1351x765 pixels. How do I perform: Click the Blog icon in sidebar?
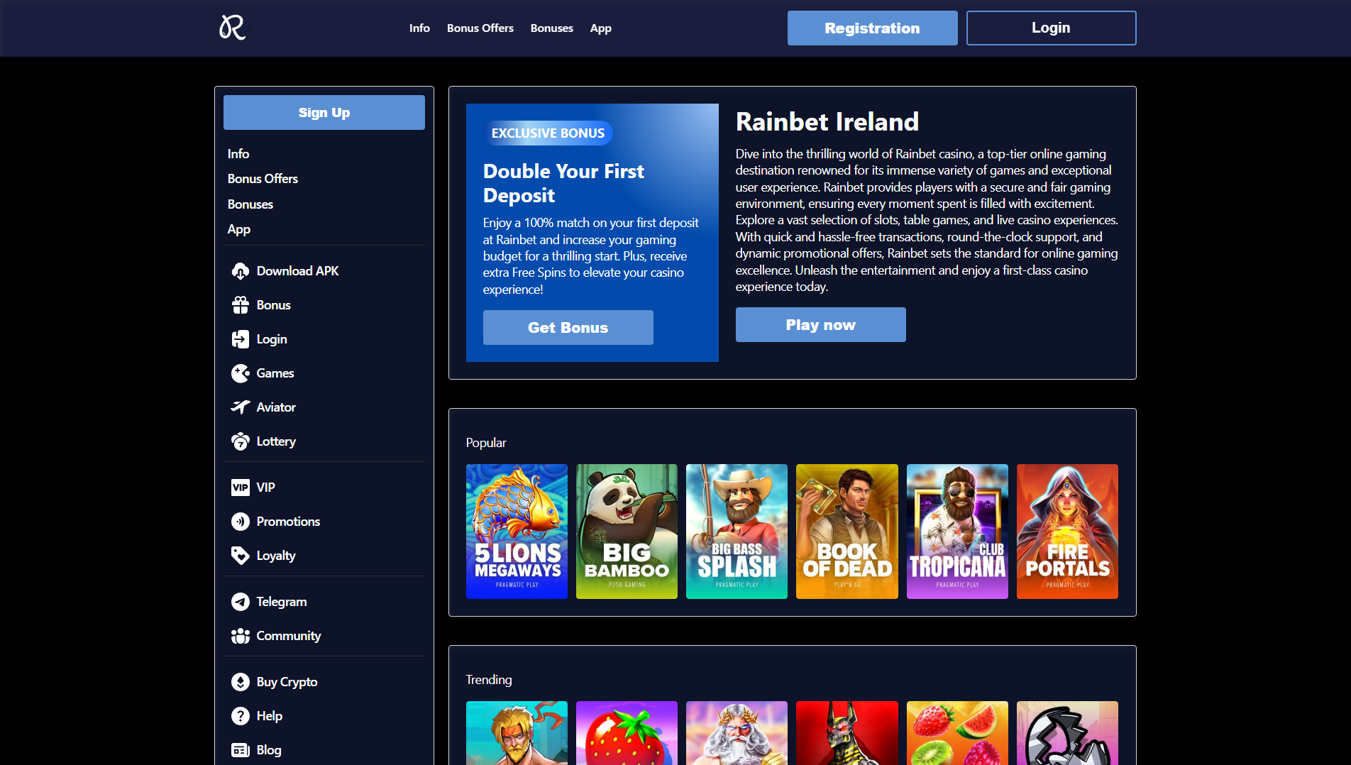pos(241,750)
